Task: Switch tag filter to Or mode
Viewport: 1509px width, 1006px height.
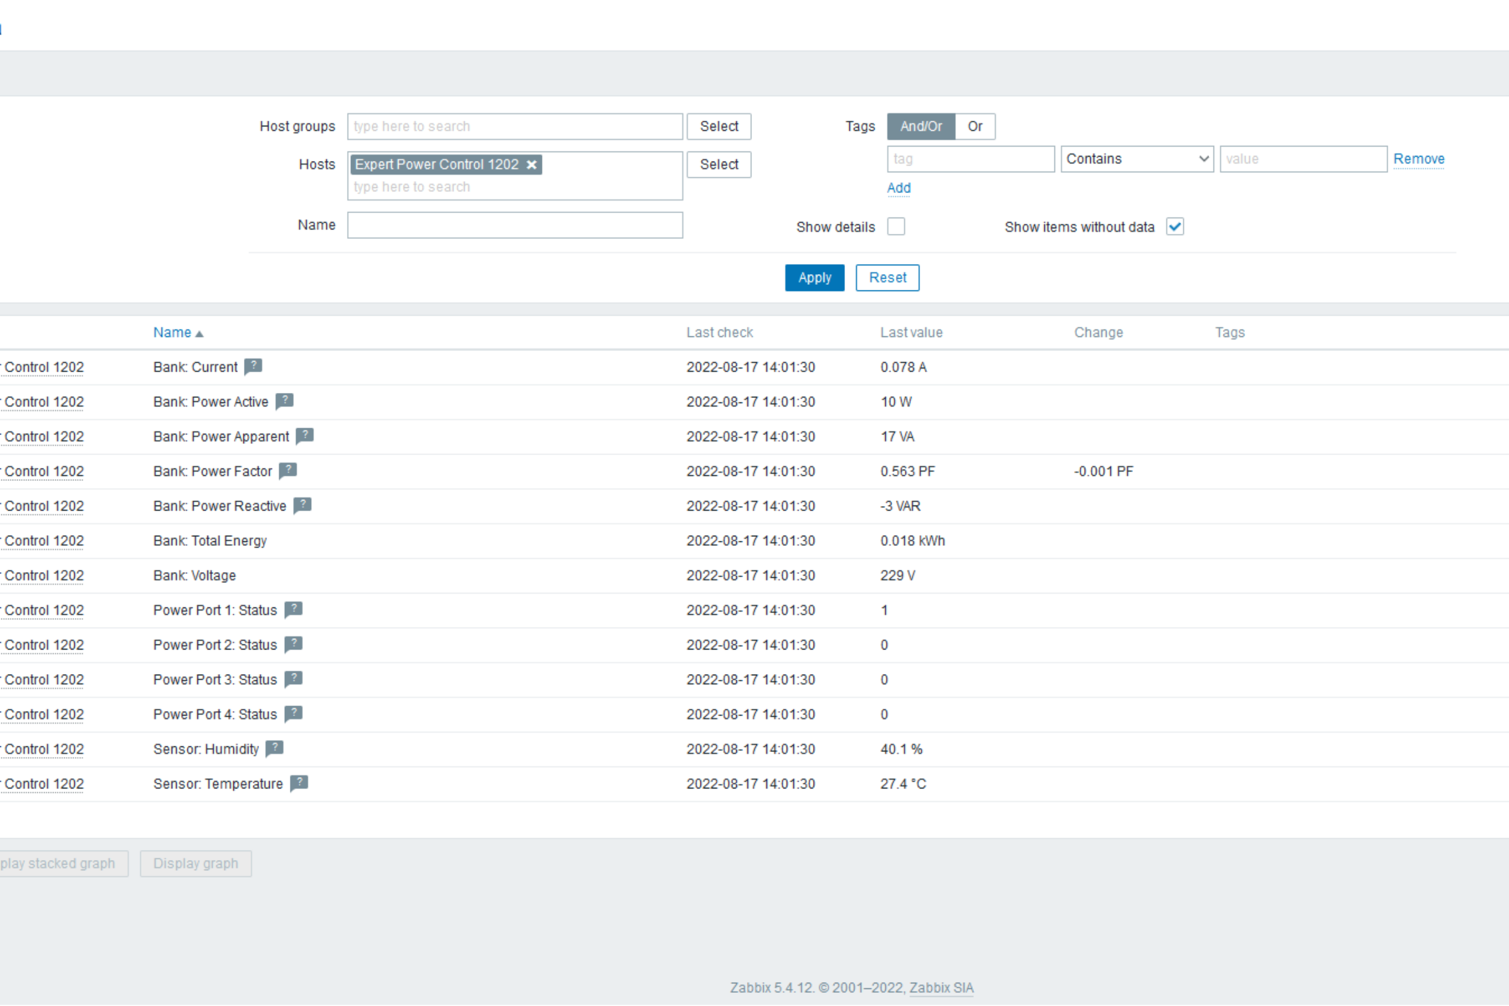Action: click(x=973, y=126)
